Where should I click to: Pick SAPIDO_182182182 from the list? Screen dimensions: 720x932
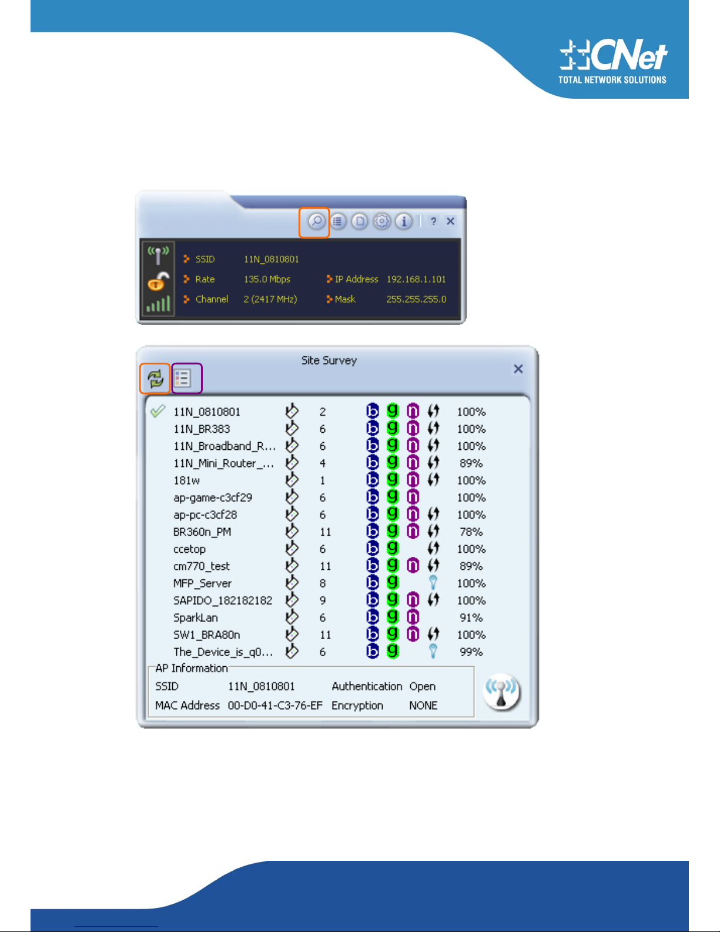[x=223, y=601]
